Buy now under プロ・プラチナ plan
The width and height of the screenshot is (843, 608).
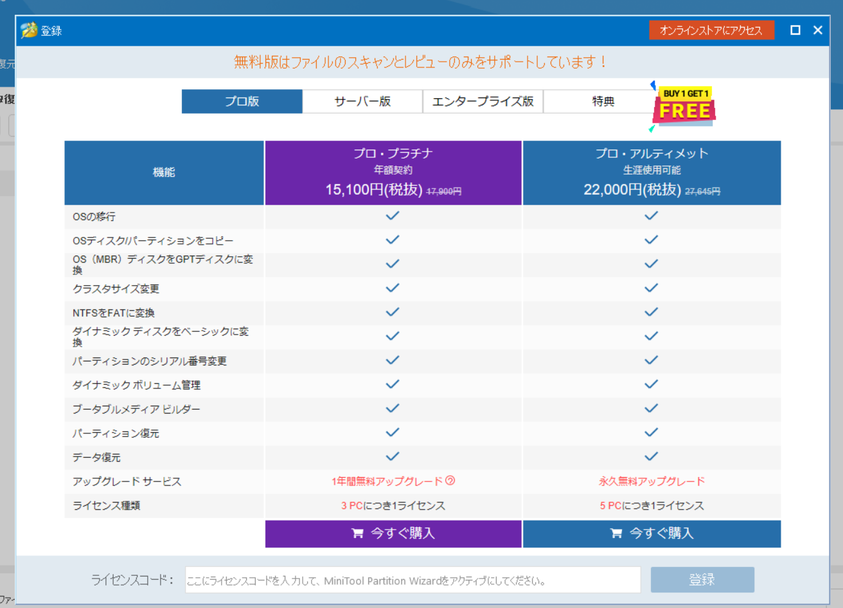click(393, 534)
